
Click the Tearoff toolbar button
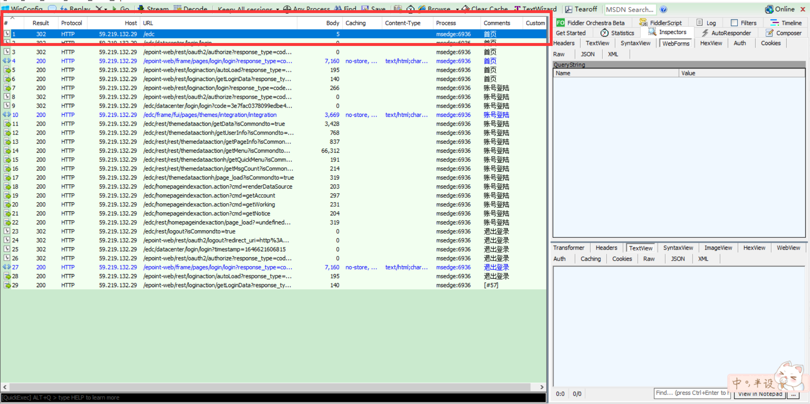pos(581,9)
